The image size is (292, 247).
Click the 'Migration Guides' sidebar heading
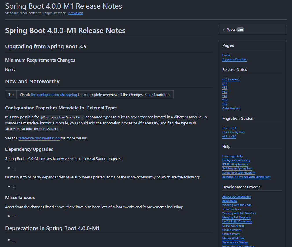click(x=237, y=118)
